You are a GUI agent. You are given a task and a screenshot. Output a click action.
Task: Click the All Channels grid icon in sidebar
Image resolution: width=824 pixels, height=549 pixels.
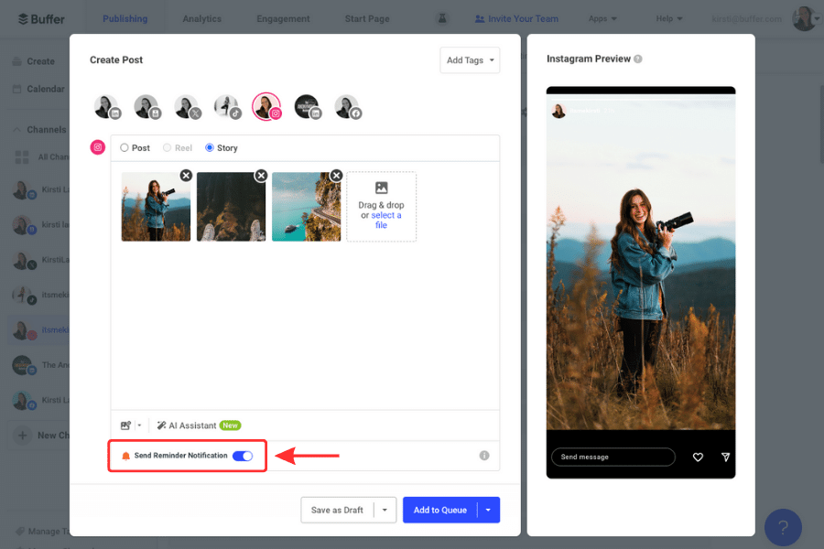pyautogui.click(x=22, y=156)
